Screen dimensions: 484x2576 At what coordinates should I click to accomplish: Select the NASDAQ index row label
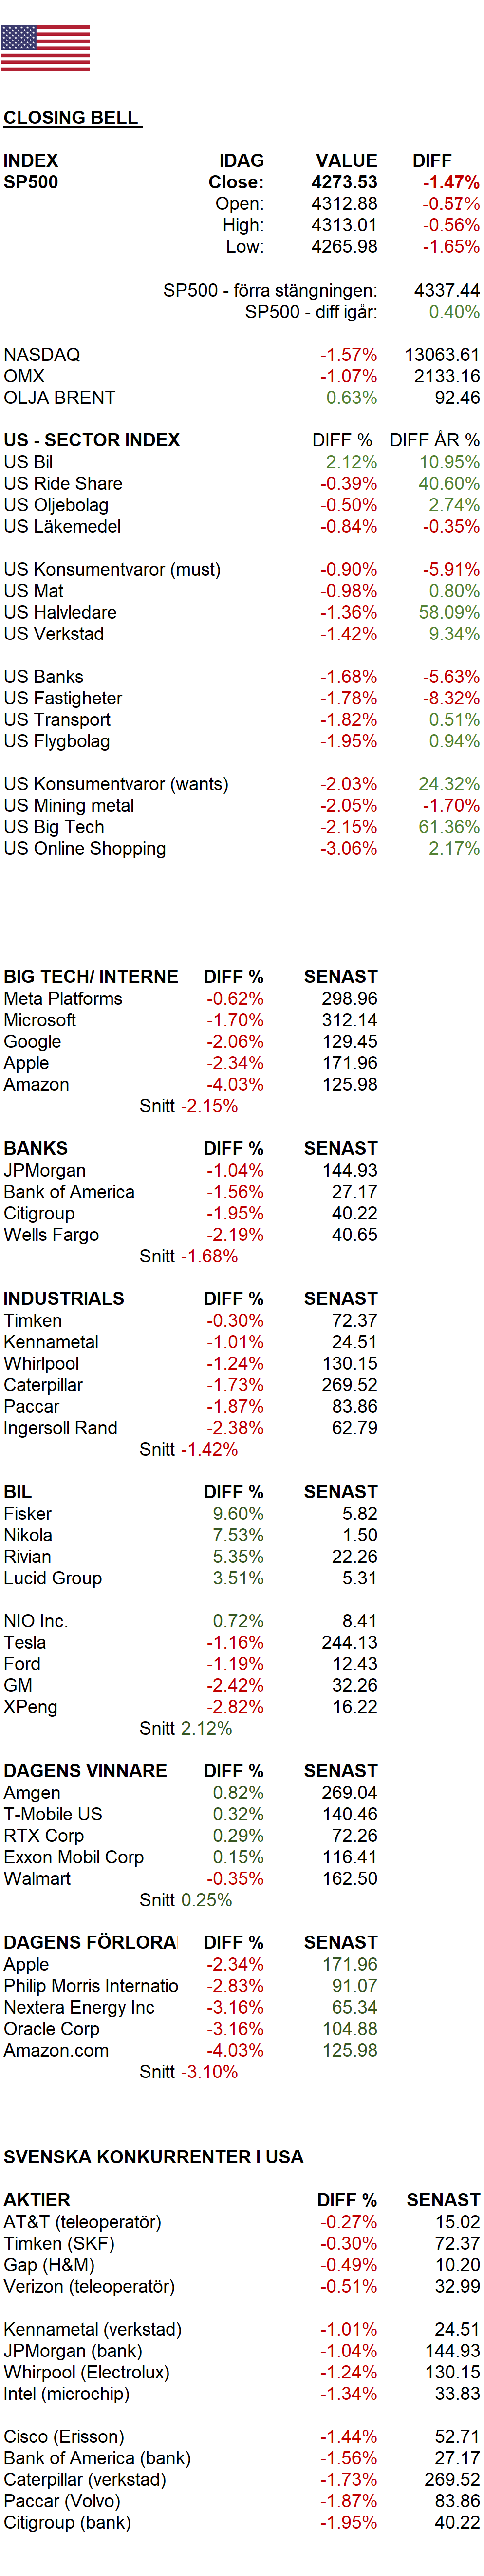click(x=42, y=355)
